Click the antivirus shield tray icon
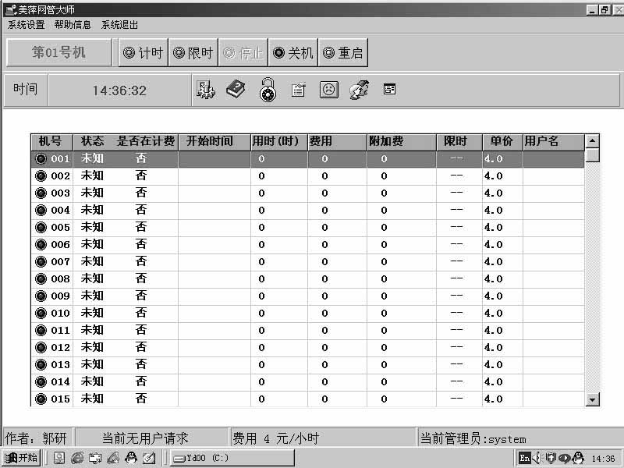Viewport: 624px width, 468px height. coord(552,458)
